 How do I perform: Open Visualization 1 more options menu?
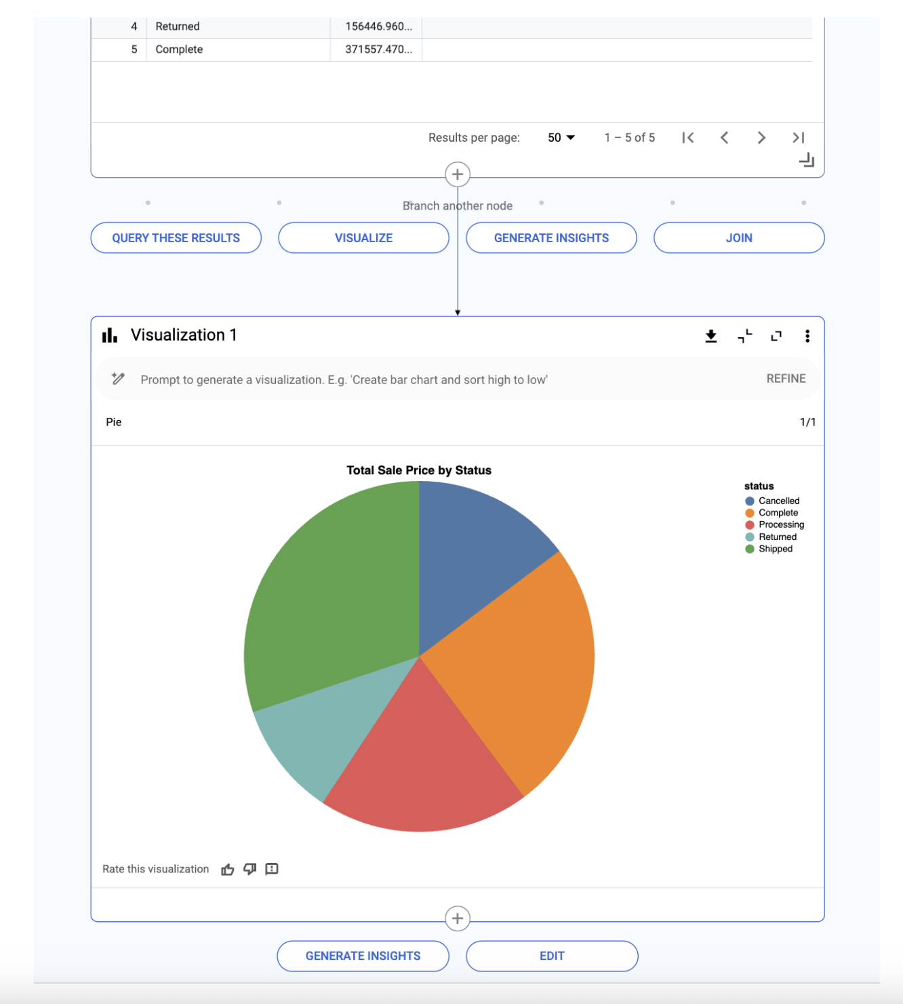tap(807, 336)
